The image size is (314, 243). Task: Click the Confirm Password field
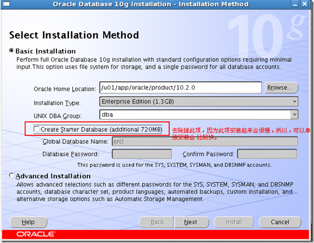(x=267, y=154)
